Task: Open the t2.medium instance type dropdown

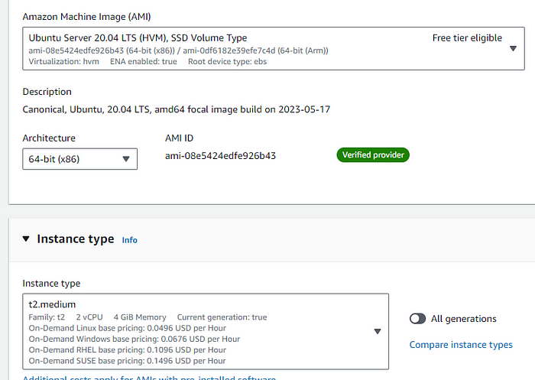Action: [206, 331]
